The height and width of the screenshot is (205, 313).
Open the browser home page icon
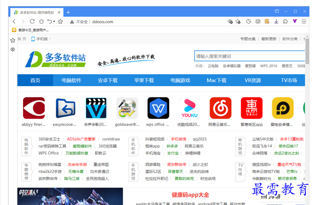pyautogui.click(x=41, y=22)
